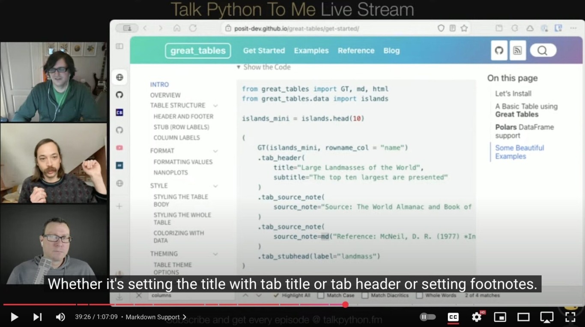The image size is (585, 327).
Task: Jump to Some Beautiful Examples section
Action: [x=519, y=152]
